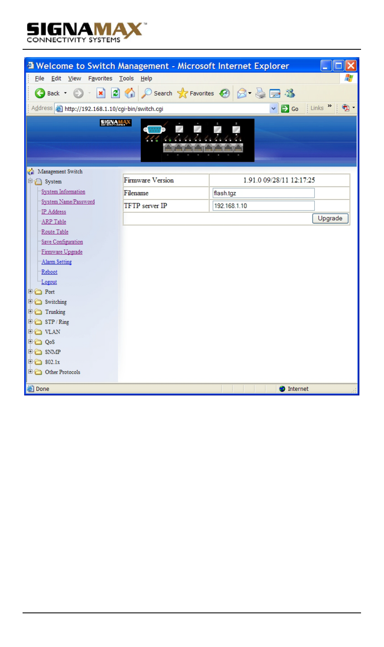Click the switch front panel image
Screen dimensions: 384x647
(197, 140)
